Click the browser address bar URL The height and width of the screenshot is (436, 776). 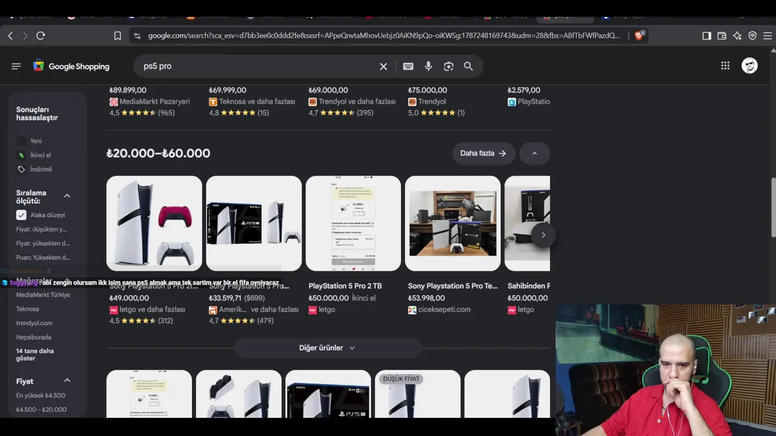(384, 36)
